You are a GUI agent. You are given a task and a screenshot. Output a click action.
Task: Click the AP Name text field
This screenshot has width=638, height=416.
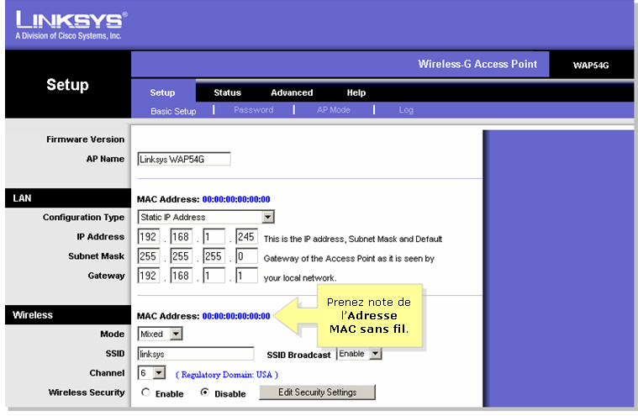pos(183,160)
